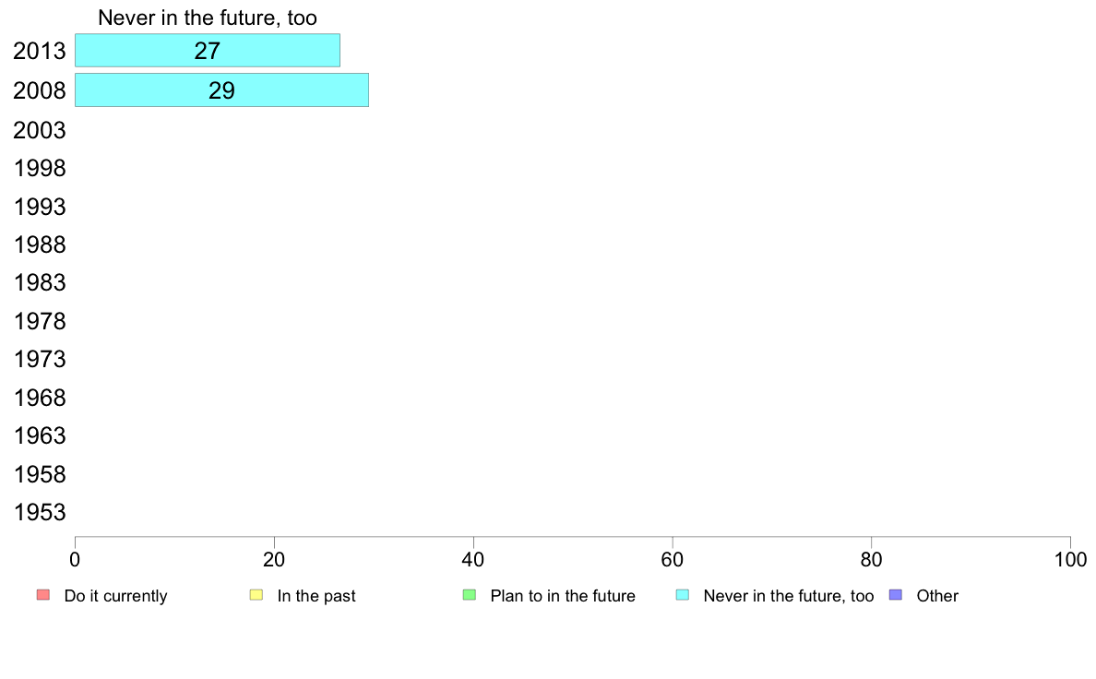Click the 1988 year label
The image size is (1096, 679).
pos(40,244)
